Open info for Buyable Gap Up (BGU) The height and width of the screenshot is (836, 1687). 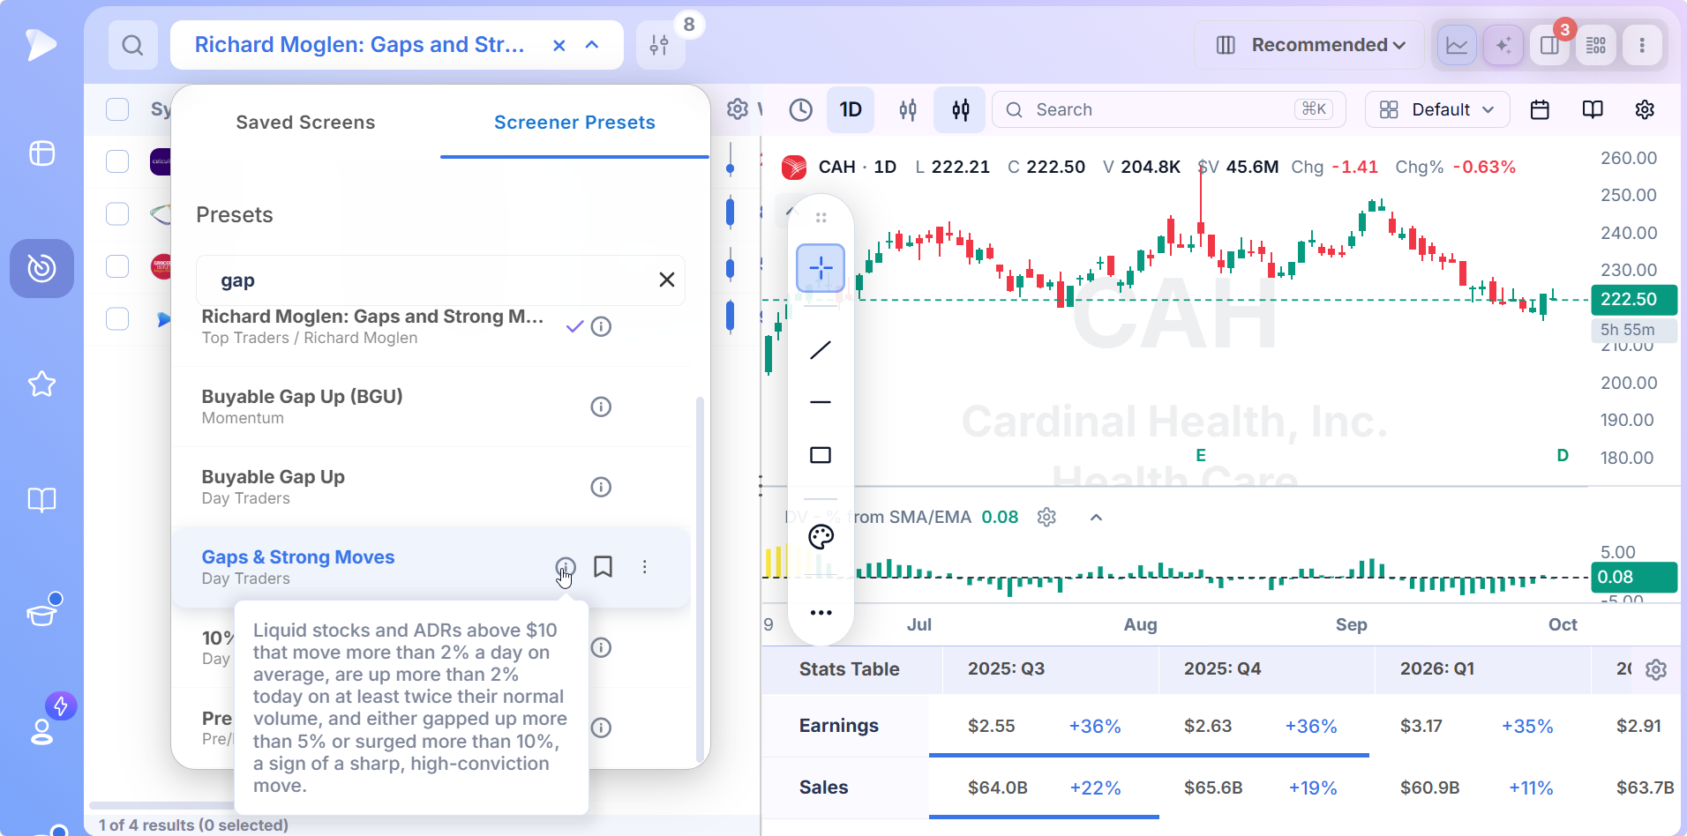pyautogui.click(x=601, y=407)
